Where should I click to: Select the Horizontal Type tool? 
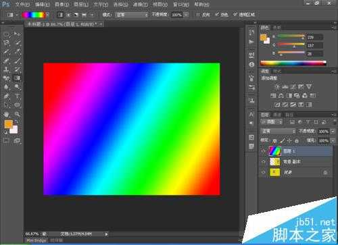(x=18, y=96)
